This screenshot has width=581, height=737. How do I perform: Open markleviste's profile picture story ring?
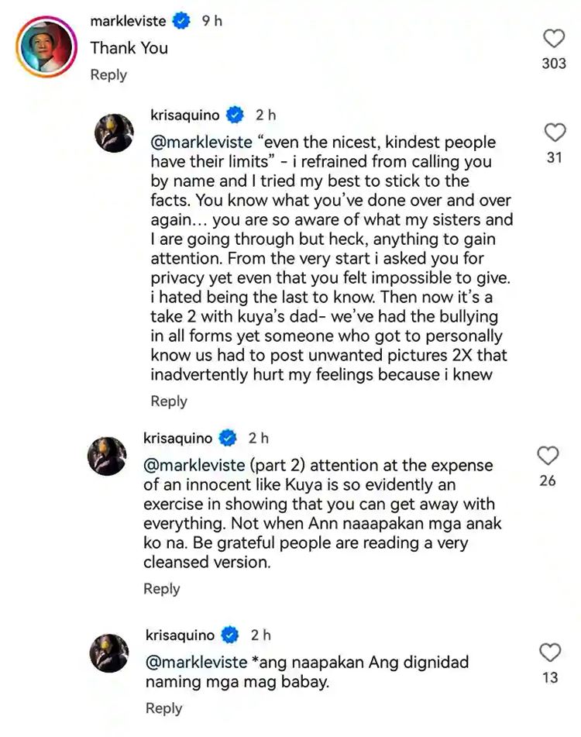click(46, 47)
